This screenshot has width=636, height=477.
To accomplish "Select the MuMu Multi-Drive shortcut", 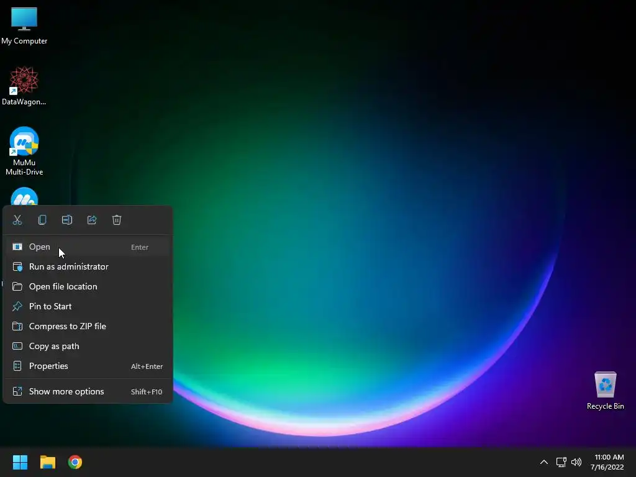I will [x=24, y=151].
